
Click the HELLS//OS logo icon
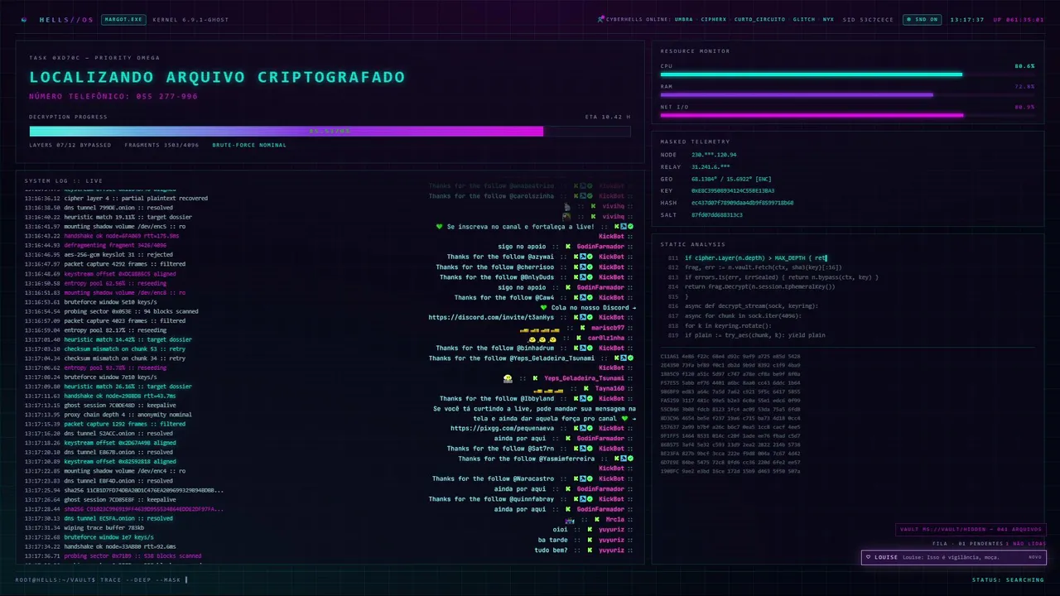[x=24, y=19]
